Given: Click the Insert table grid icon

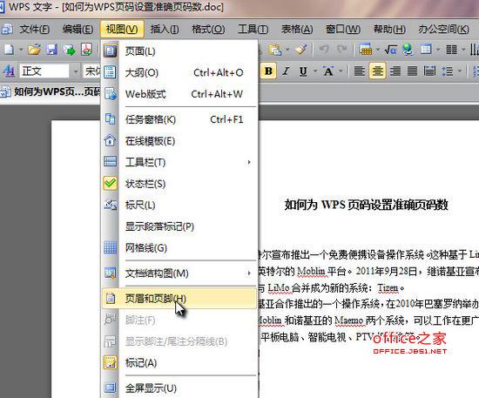Looking at the screenshot, I should (426, 49).
